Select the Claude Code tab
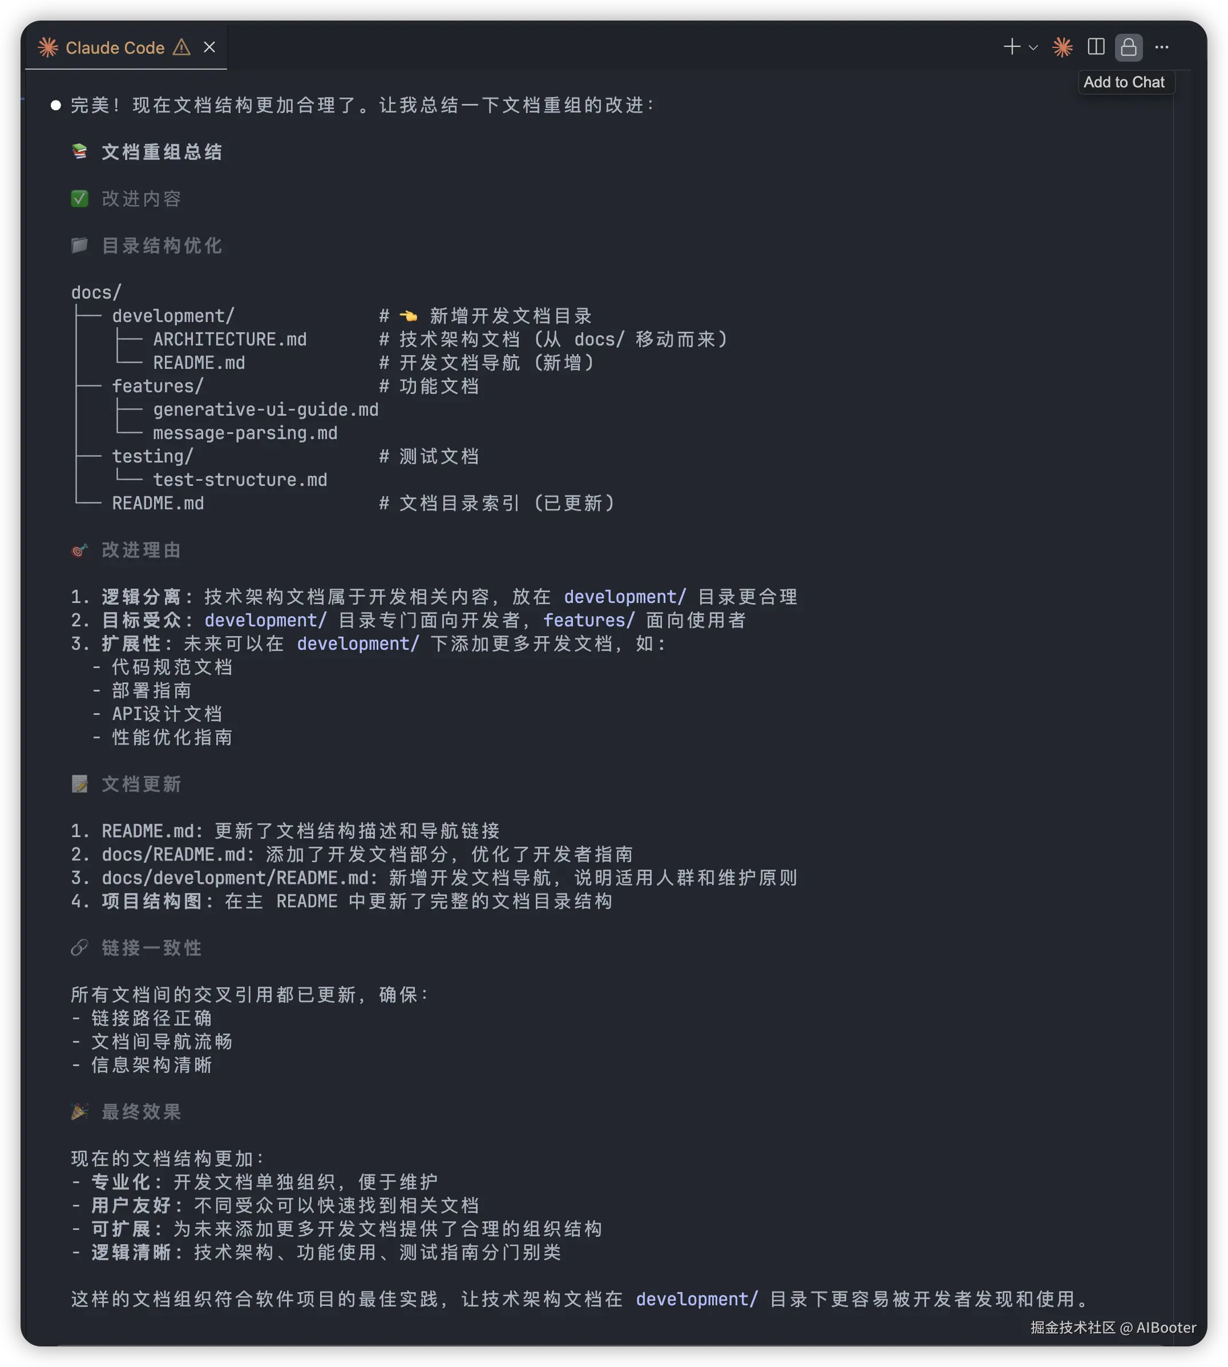Viewport: 1228px width, 1367px height. pyautogui.click(x=115, y=48)
